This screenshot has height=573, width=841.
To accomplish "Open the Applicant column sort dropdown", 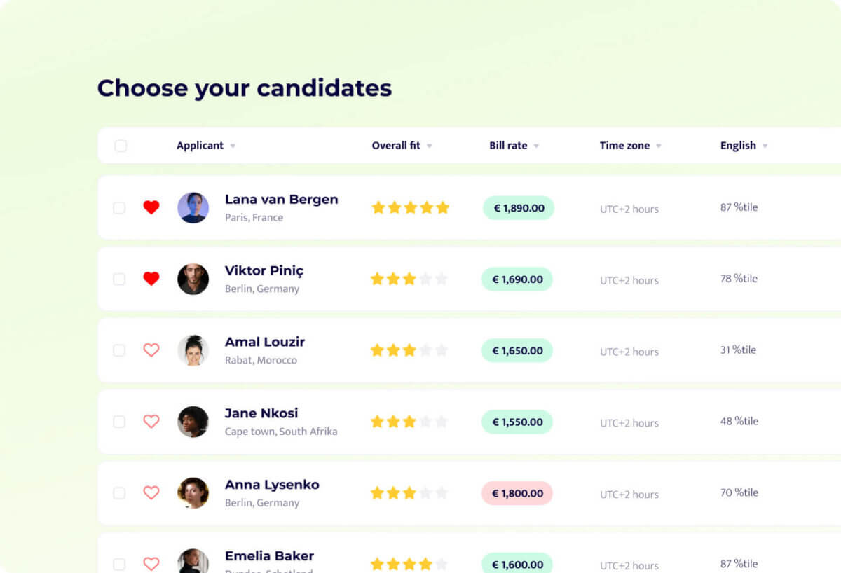I will [233, 146].
